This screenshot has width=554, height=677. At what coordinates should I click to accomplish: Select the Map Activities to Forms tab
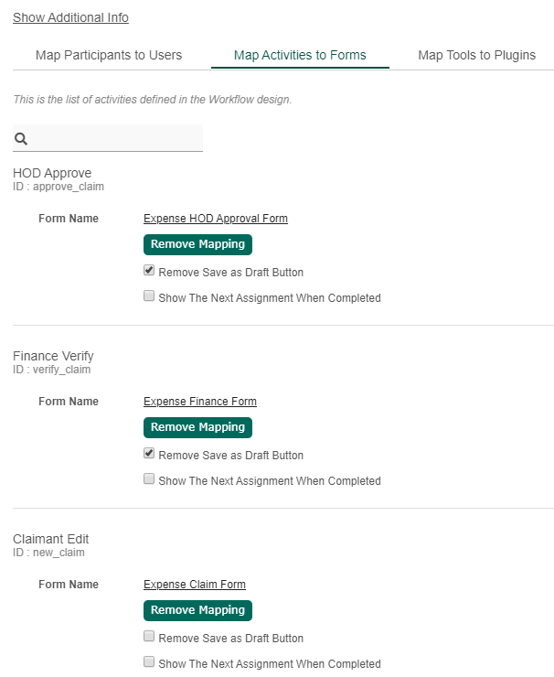point(300,55)
